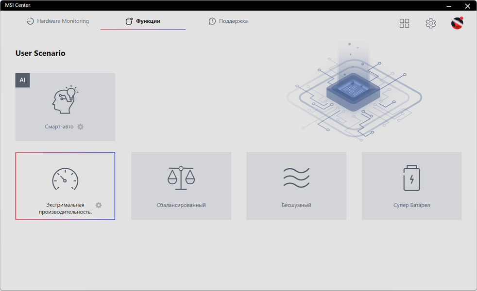The width and height of the screenshot is (477, 291).
Task: Open Экстримальная производительность settings gear
Action: (99, 205)
